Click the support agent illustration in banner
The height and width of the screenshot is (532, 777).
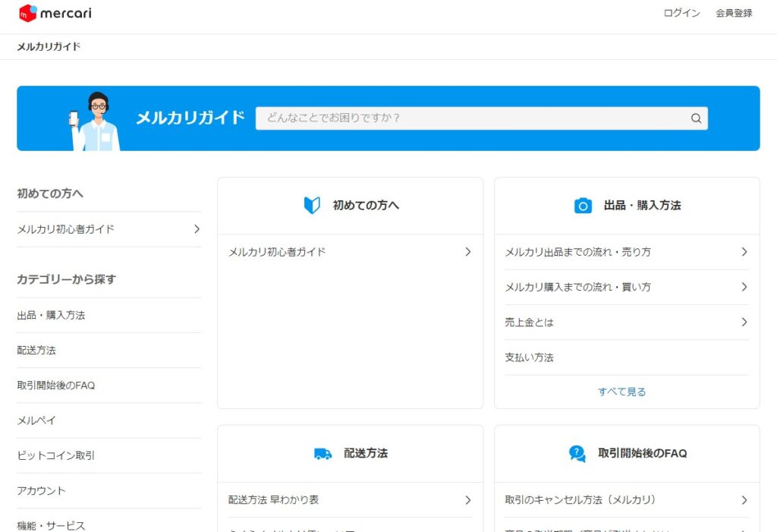[x=95, y=121]
